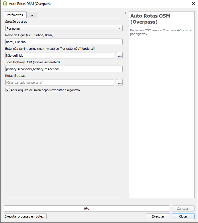Click the Tipos highway OSM field

[x=64, y=69]
